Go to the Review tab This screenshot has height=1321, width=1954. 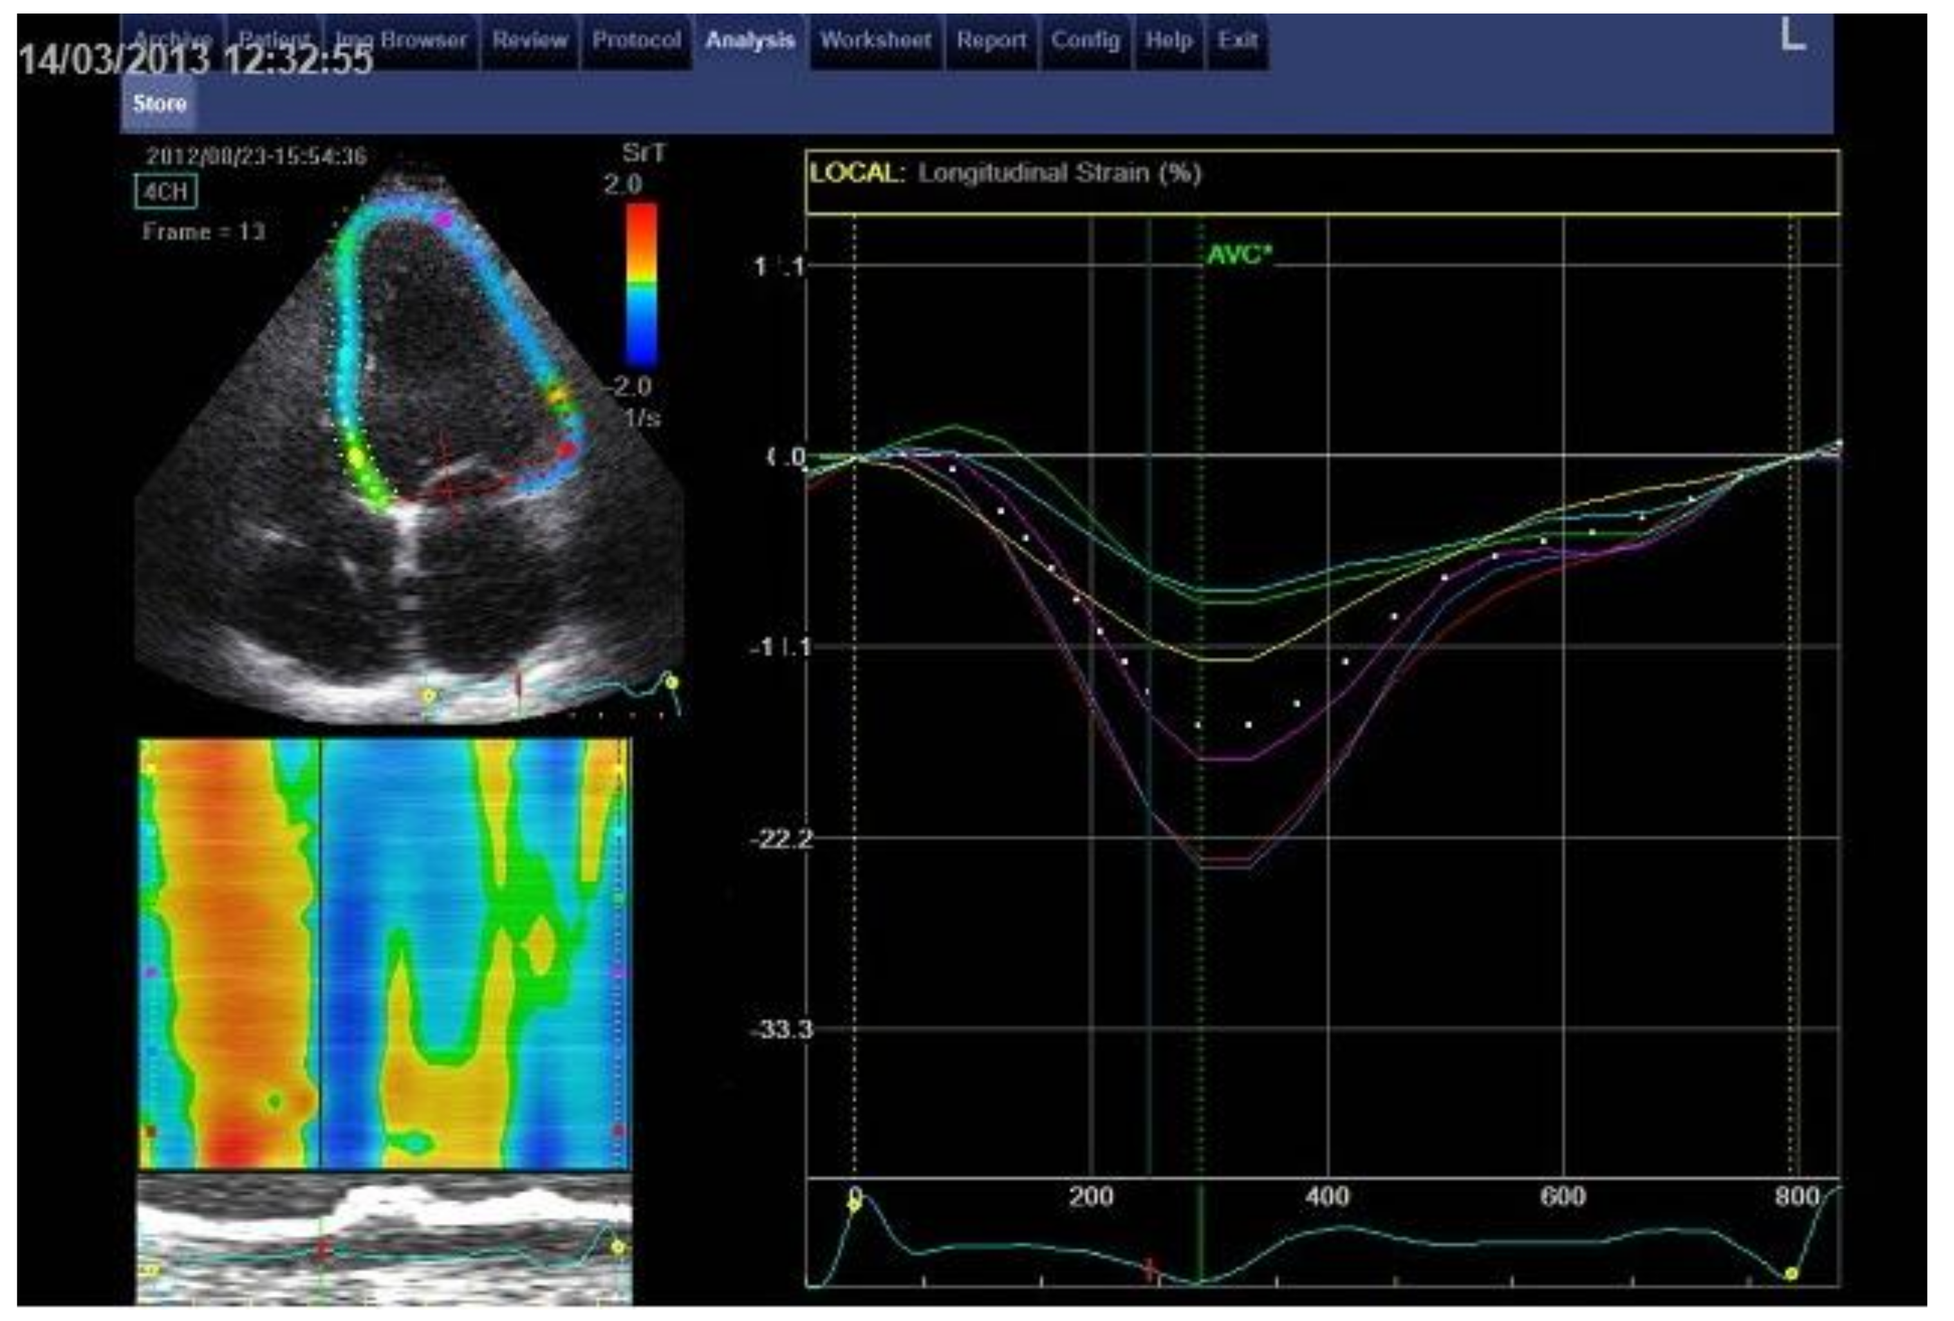click(530, 41)
